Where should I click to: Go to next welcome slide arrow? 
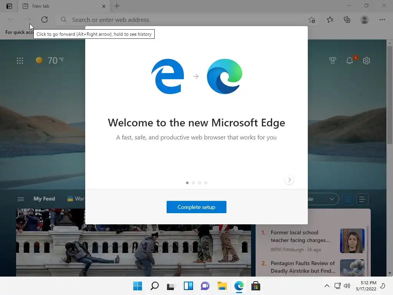click(289, 180)
